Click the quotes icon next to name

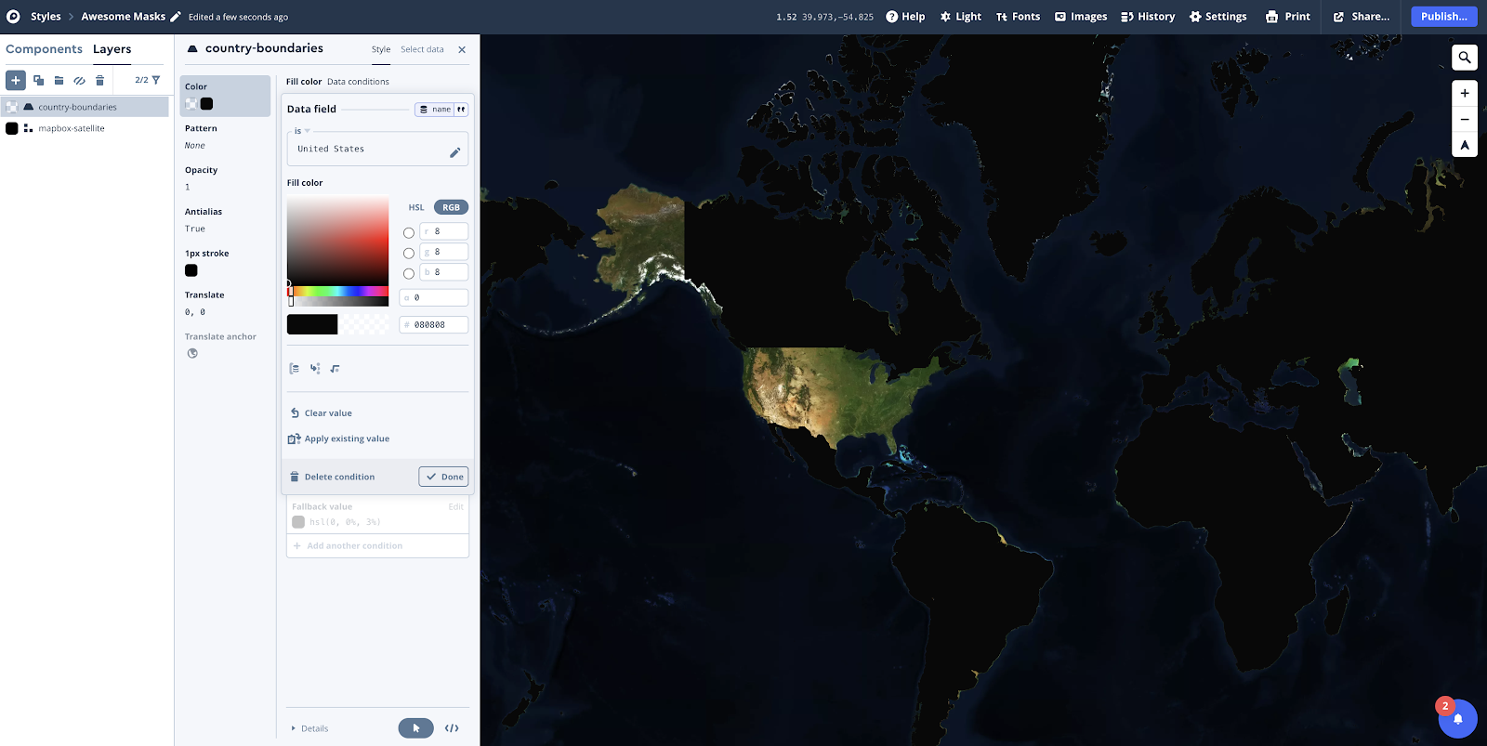click(x=461, y=110)
